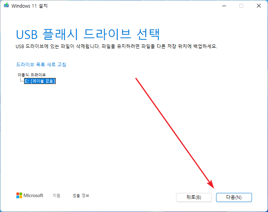
Task: Select the 이동식 드라이브 tree node
Action: pyautogui.click(x=32, y=75)
